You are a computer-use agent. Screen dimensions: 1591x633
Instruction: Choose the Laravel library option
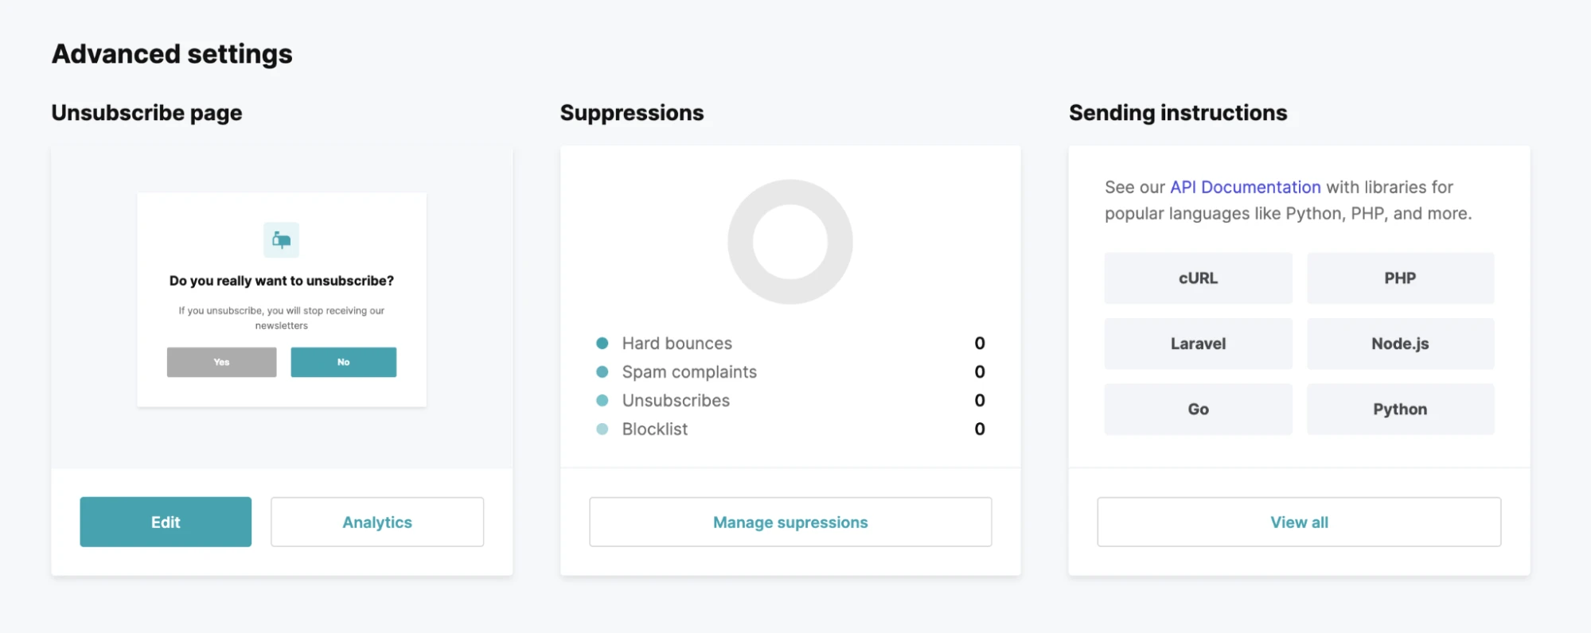[1198, 344]
